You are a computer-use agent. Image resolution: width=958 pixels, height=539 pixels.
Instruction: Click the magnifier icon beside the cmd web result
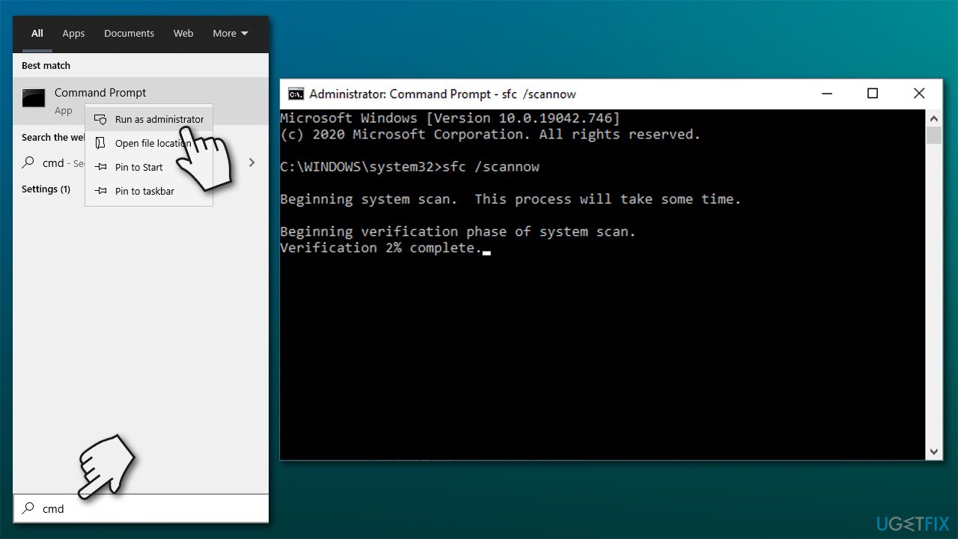coord(28,162)
